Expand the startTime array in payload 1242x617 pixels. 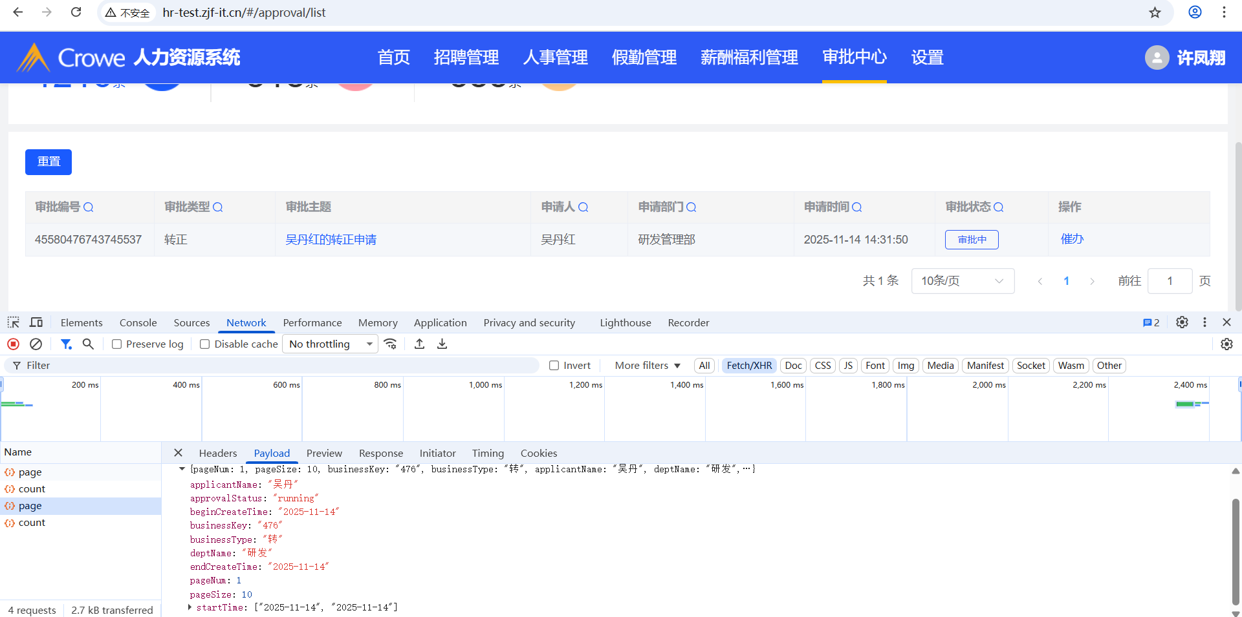pos(190,607)
